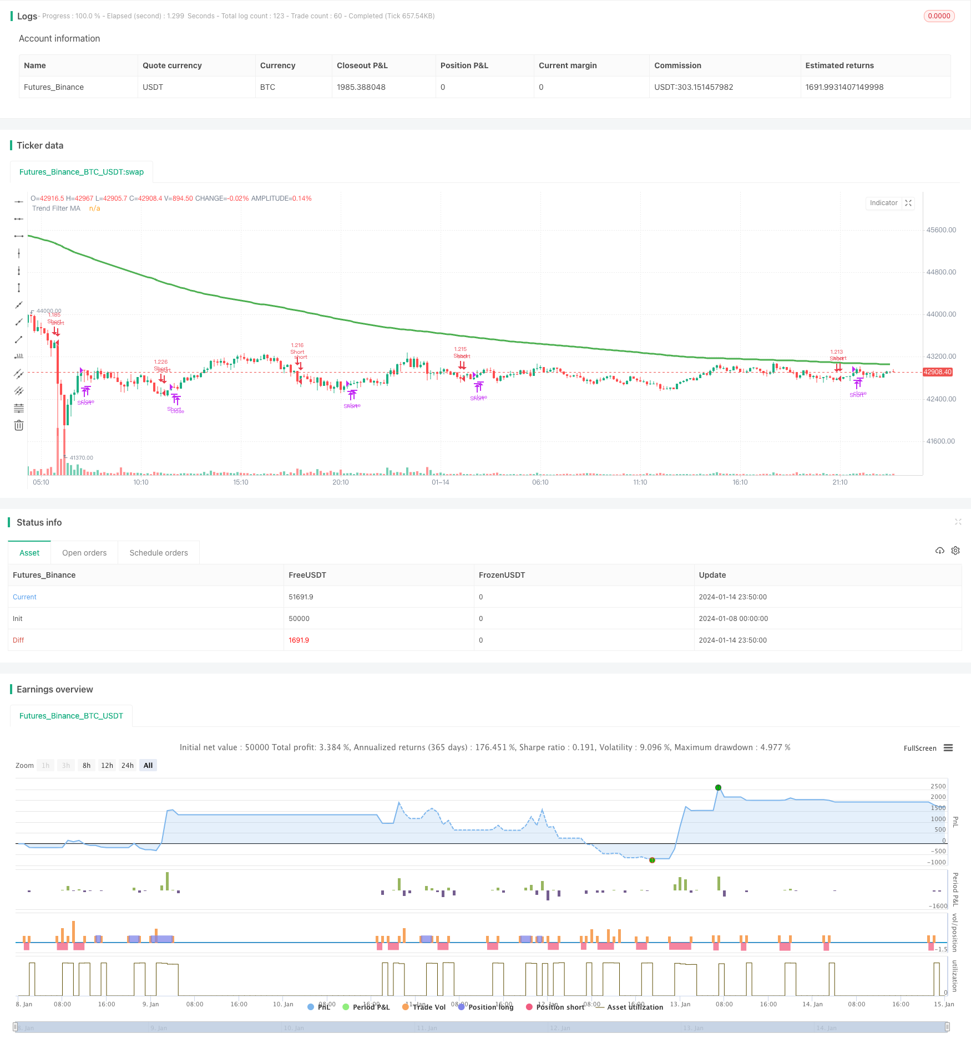Viewport: 971px width, 1049px height.
Task: Toggle the Trade Vol series visibility
Action: coord(424,1007)
